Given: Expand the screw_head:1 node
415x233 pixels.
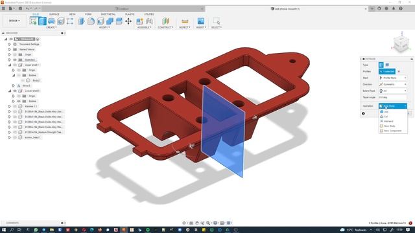Looking at the screenshot, I should 10,137.
